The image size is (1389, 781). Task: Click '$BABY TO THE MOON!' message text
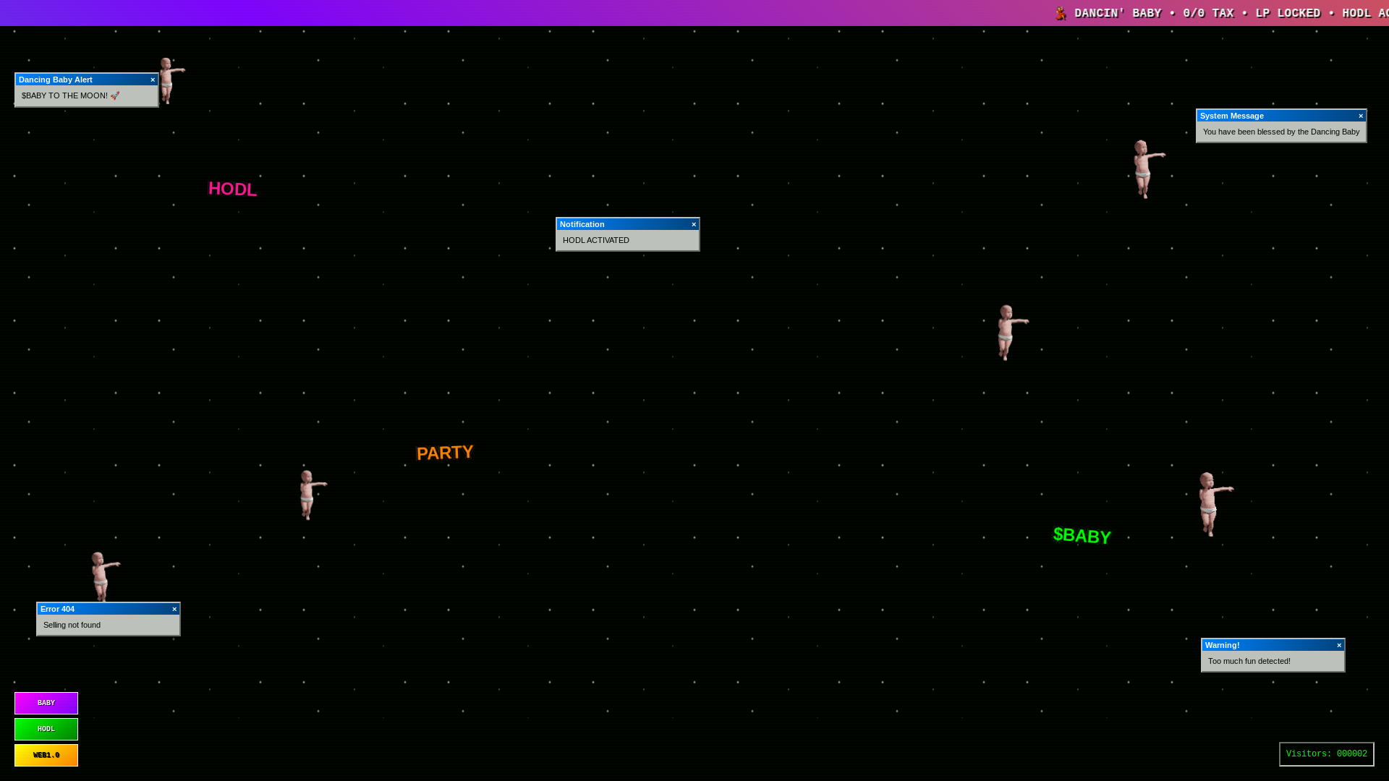(x=70, y=95)
